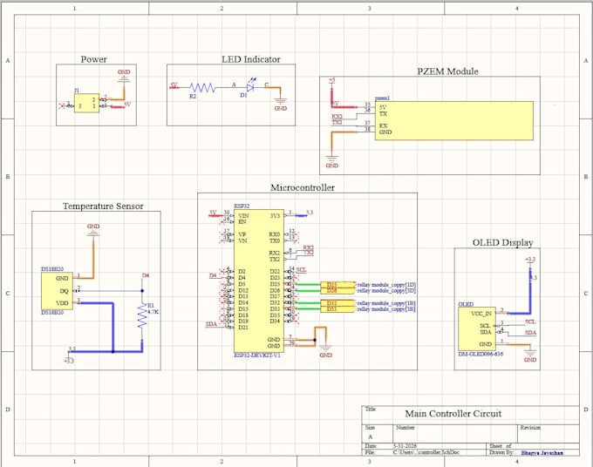Click the 'ESP32' designator above the microcontroller

coord(242,206)
